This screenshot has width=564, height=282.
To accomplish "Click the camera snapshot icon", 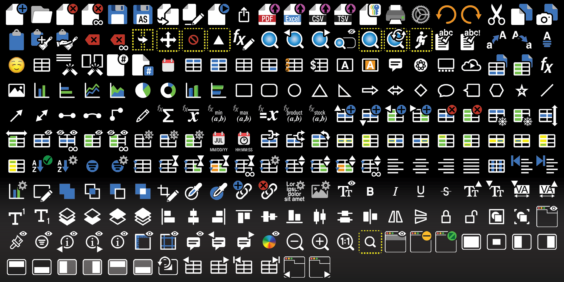I will 547,14.
